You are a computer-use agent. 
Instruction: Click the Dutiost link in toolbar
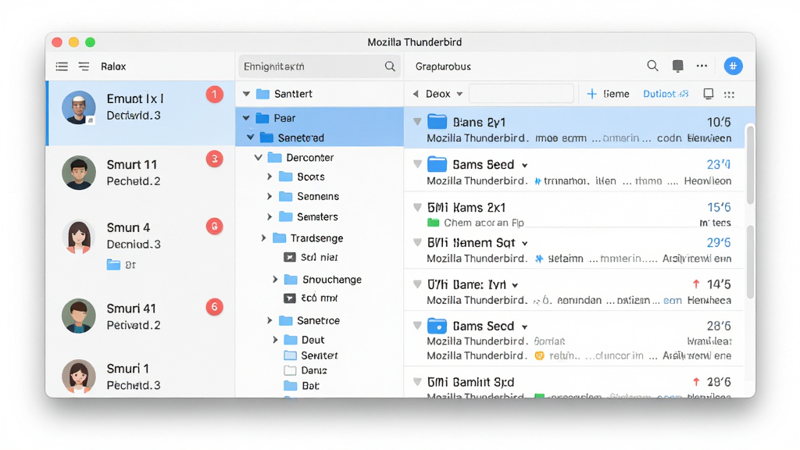click(x=666, y=94)
